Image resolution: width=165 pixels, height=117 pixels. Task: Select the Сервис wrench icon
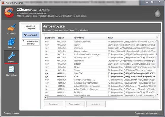[12, 56]
